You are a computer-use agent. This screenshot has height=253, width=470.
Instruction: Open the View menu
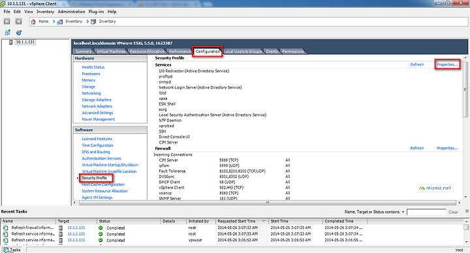click(29, 11)
